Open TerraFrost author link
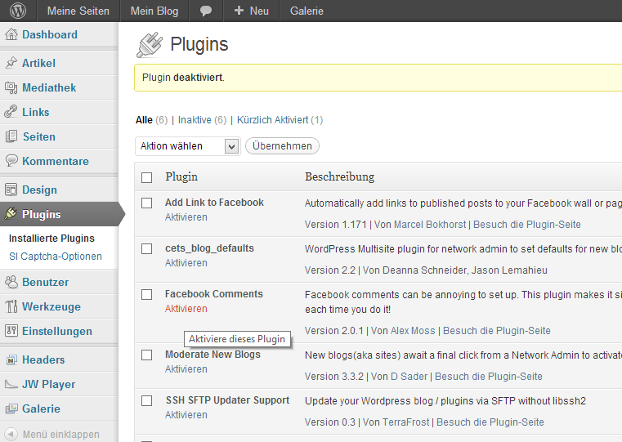This screenshot has height=442, width=622. 406,422
